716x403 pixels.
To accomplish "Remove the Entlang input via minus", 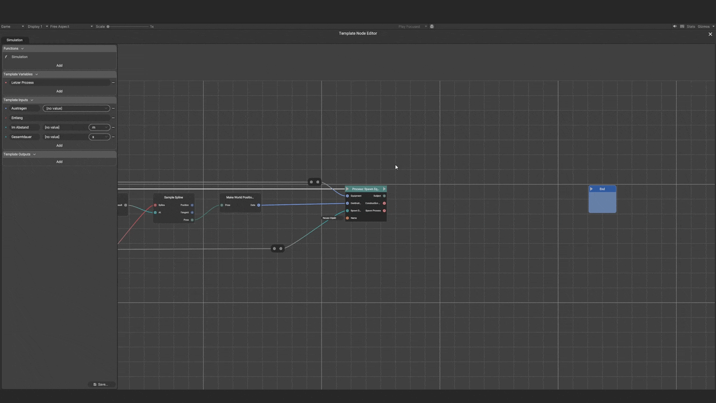I will click(x=113, y=118).
